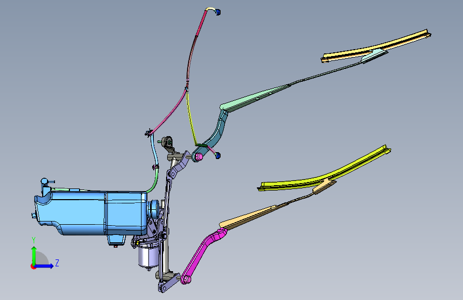
Task: Select the orange lower blade connector
Action: pyautogui.click(x=324, y=187)
